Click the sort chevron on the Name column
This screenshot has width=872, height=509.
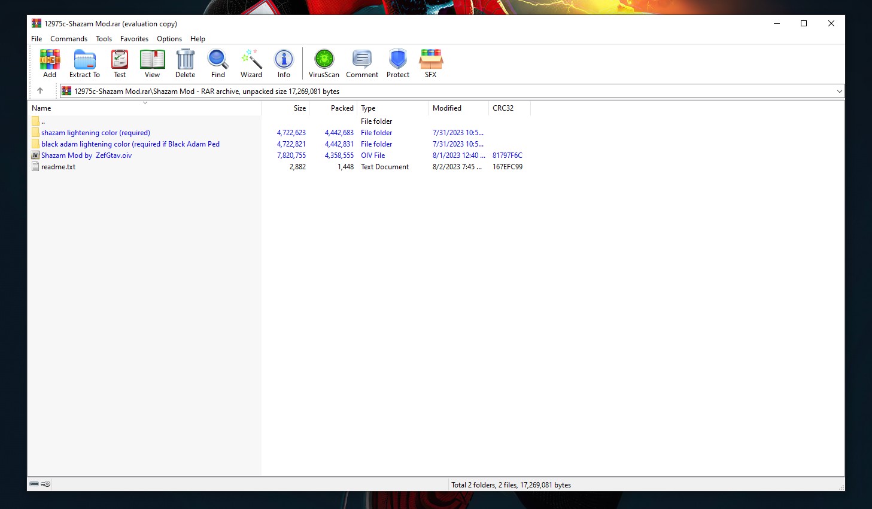145,103
